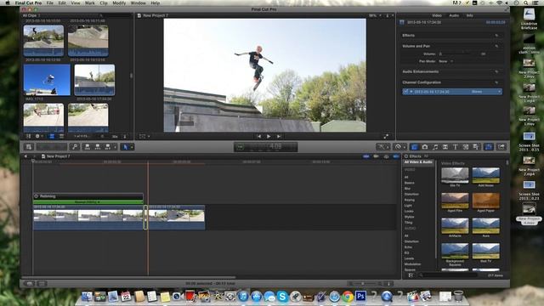Reset Effects section arrow in inspector

[496, 36]
